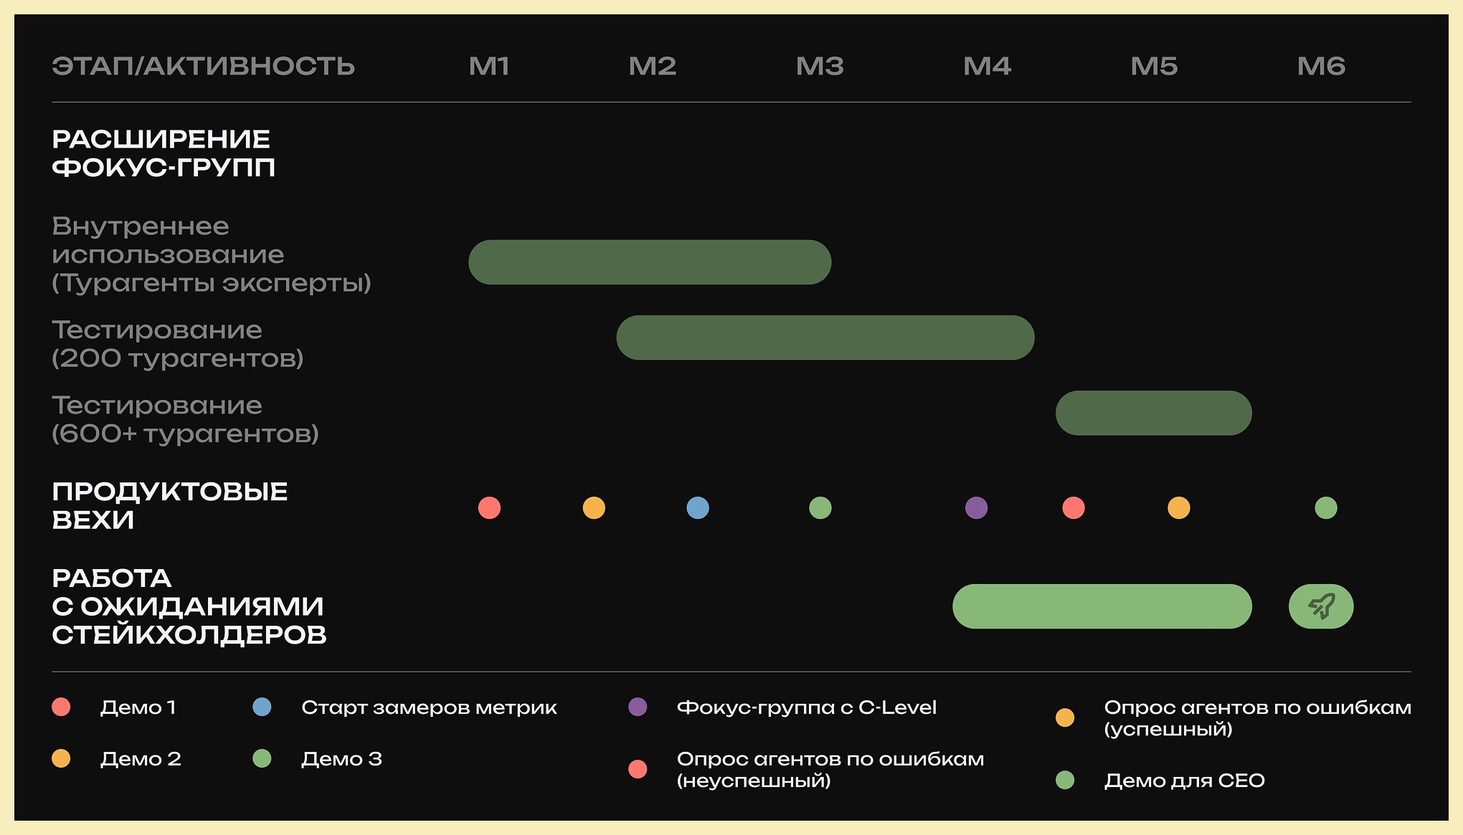Select the ПРОДУКТОВЫЕ ВЕХИ row title

point(169,506)
